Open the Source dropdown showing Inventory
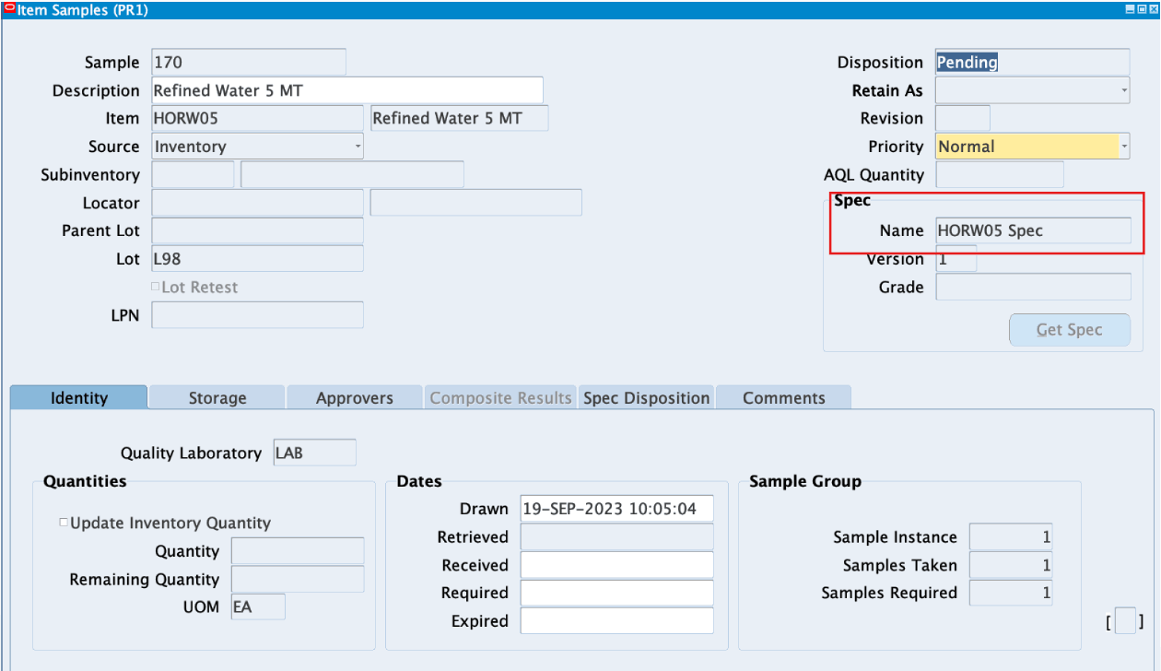Screen dimensions: 1161x671 (x=257, y=147)
